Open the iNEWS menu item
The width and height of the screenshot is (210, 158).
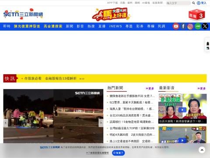(x=115, y=26)
